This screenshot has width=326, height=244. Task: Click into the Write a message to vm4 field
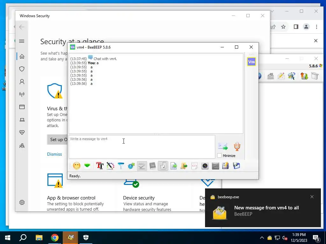click(x=142, y=147)
